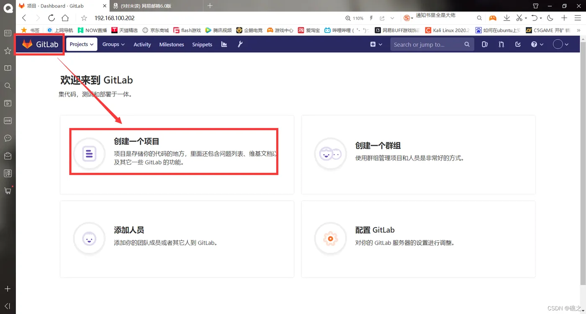Open the Admin area wrench icon
Viewport: 586px width, 314px height.
[x=240, y=44]
